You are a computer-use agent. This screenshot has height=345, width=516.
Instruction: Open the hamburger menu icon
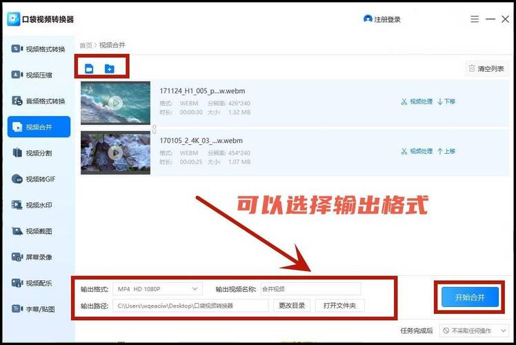(x=475, y=19)
